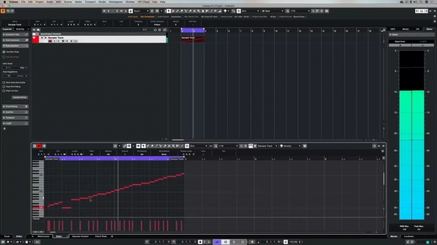Select the Draw pencil tool in main toolbar

177,11
